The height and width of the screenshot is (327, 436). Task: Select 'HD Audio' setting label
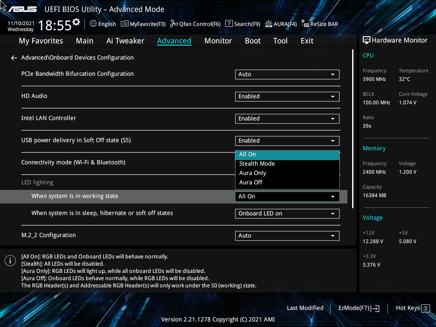click(34, 96)
